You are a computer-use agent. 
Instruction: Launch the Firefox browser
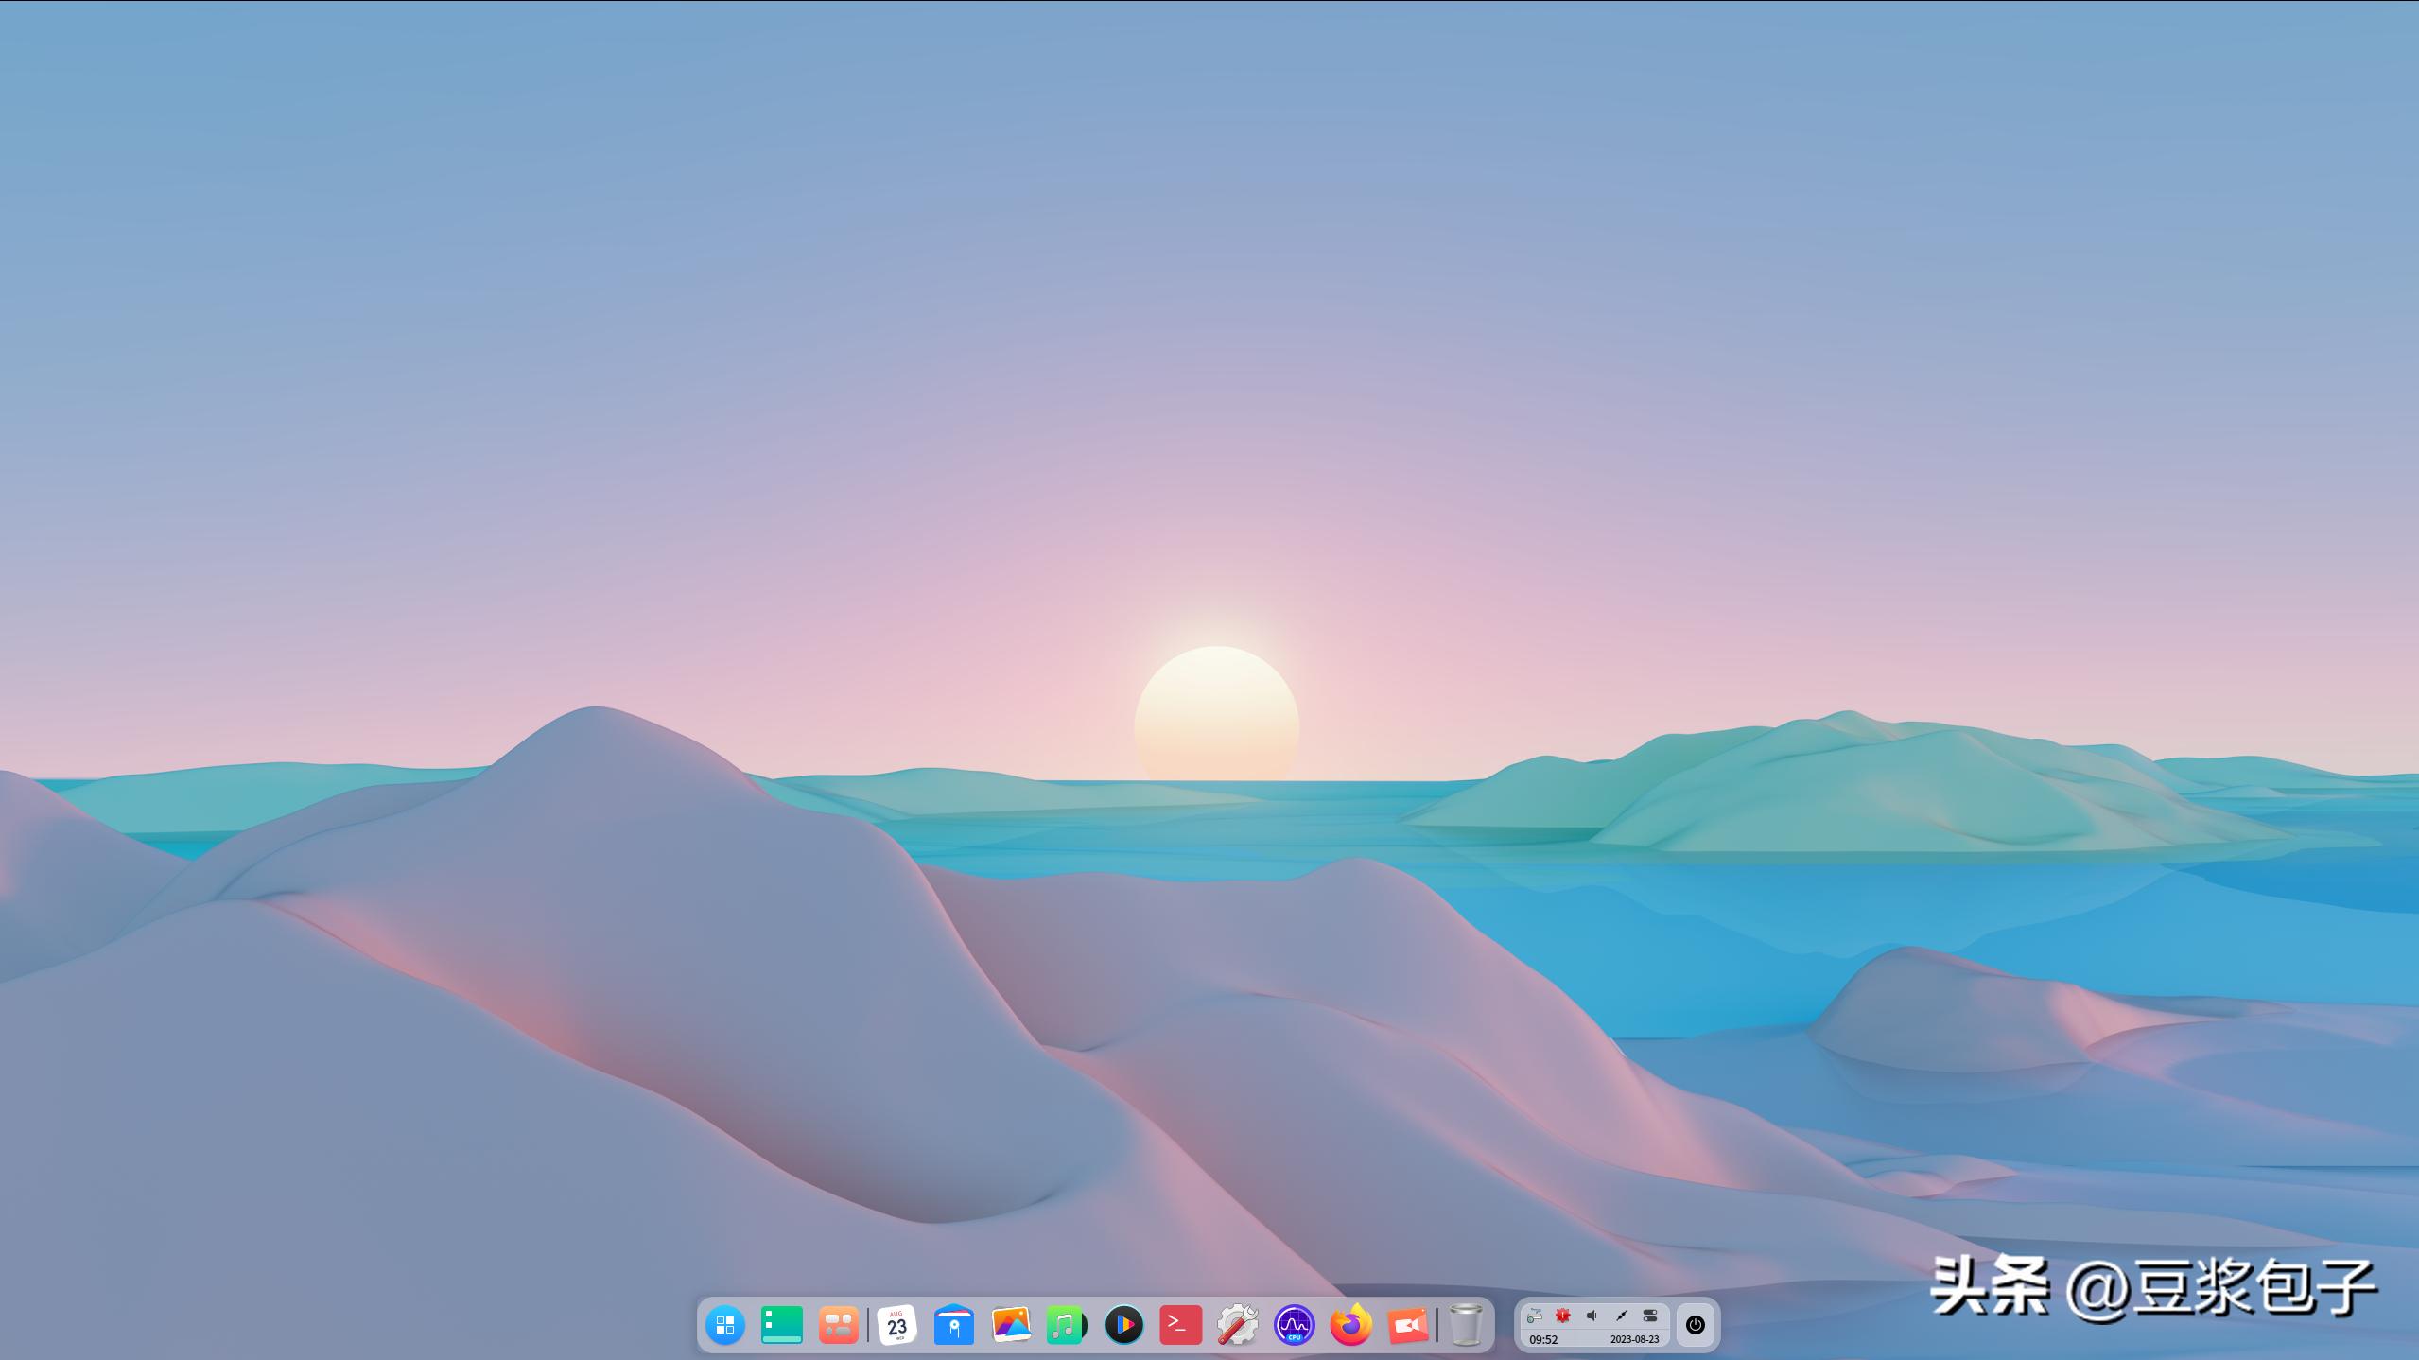pos(1352,1324)
